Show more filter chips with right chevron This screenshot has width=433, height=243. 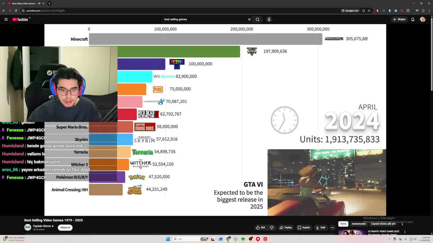click(x=402, y=224)
